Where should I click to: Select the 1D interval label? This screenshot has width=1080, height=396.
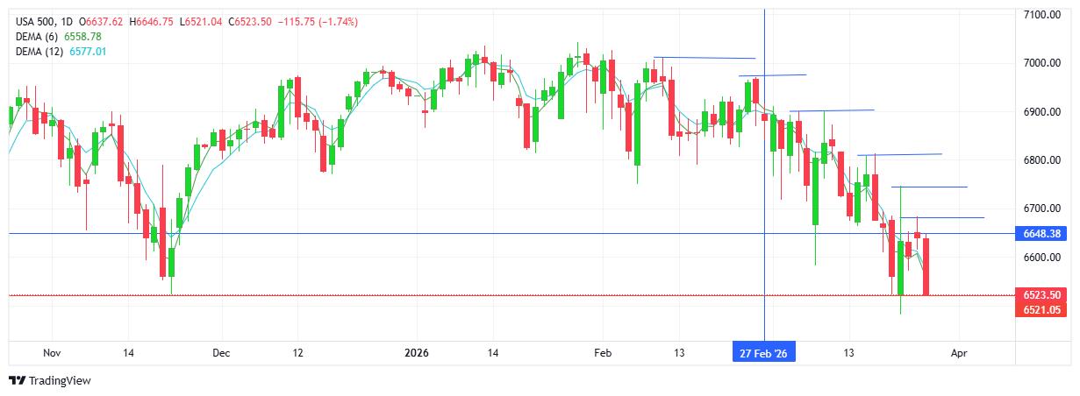pyautogui.click(x=68, y=21)
